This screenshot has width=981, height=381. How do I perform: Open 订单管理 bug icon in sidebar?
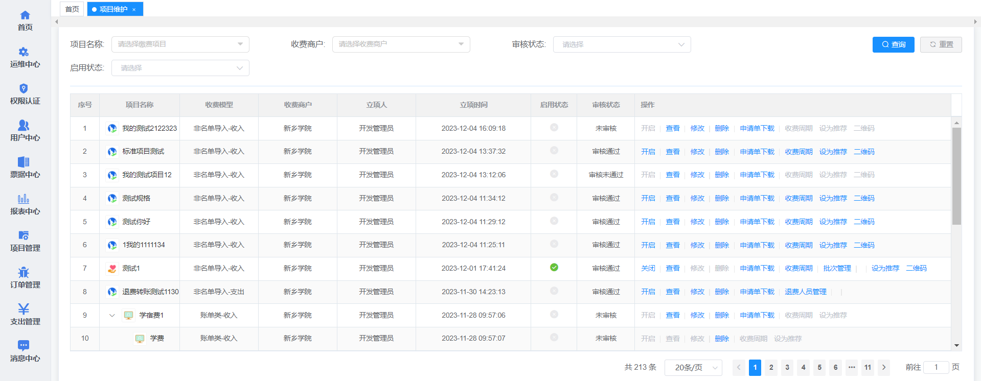pos(24,272)
